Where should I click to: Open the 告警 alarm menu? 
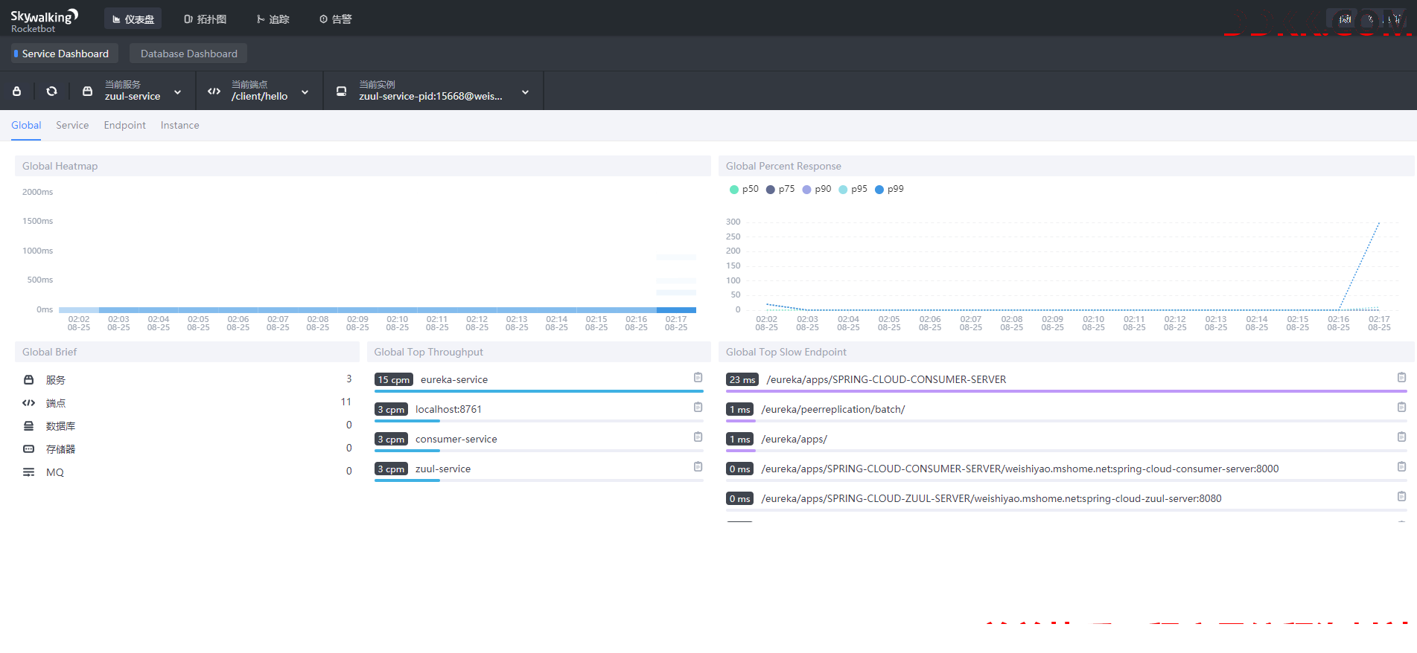336,19
